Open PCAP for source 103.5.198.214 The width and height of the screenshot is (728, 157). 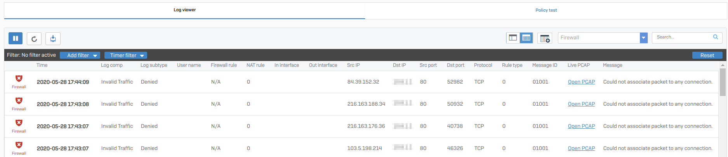tap(581, 148)
